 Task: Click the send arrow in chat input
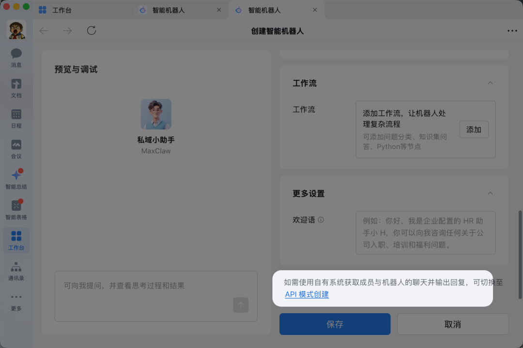point(241,305)
